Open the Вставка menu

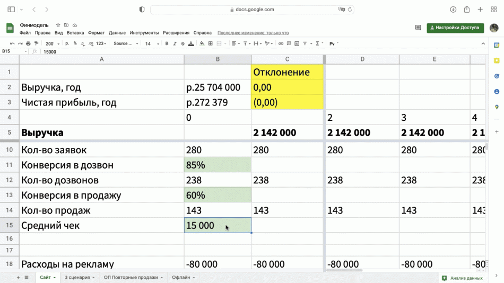click(x=75, y=33)
